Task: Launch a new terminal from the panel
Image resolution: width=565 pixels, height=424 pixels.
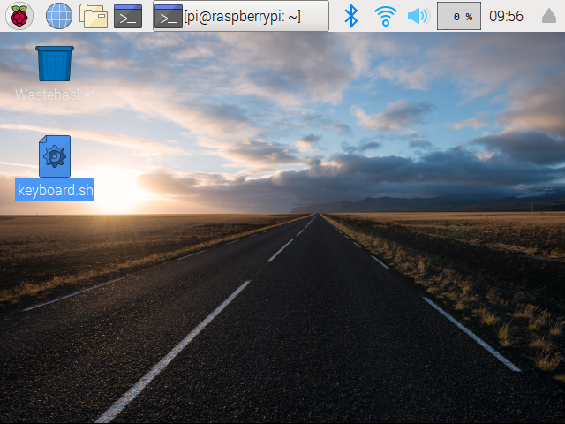Action: [128, 16]
